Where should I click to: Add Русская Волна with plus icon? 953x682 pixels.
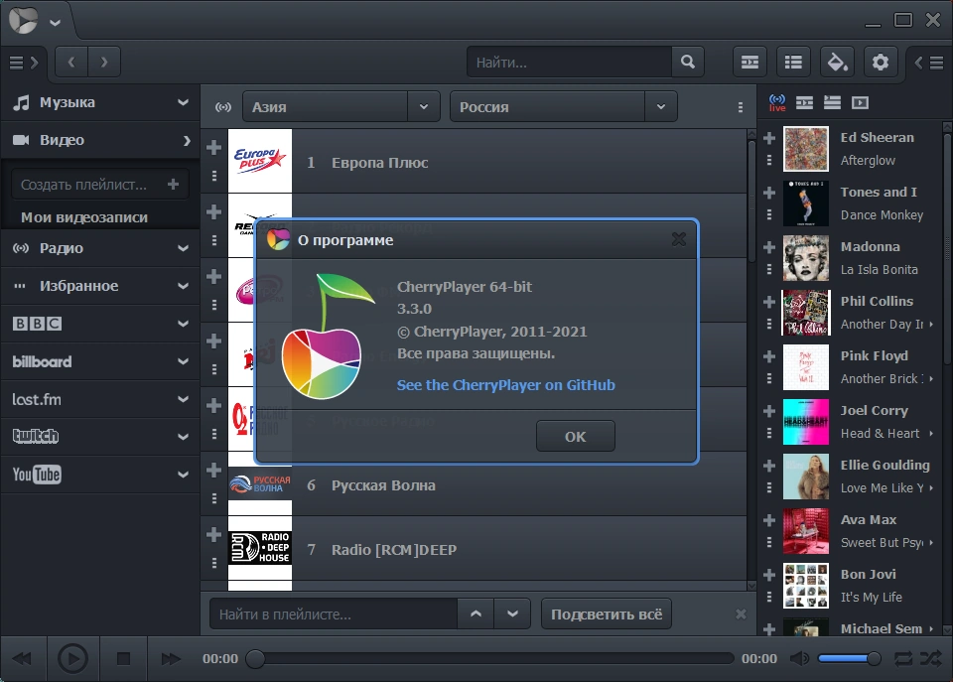(214, 470)
